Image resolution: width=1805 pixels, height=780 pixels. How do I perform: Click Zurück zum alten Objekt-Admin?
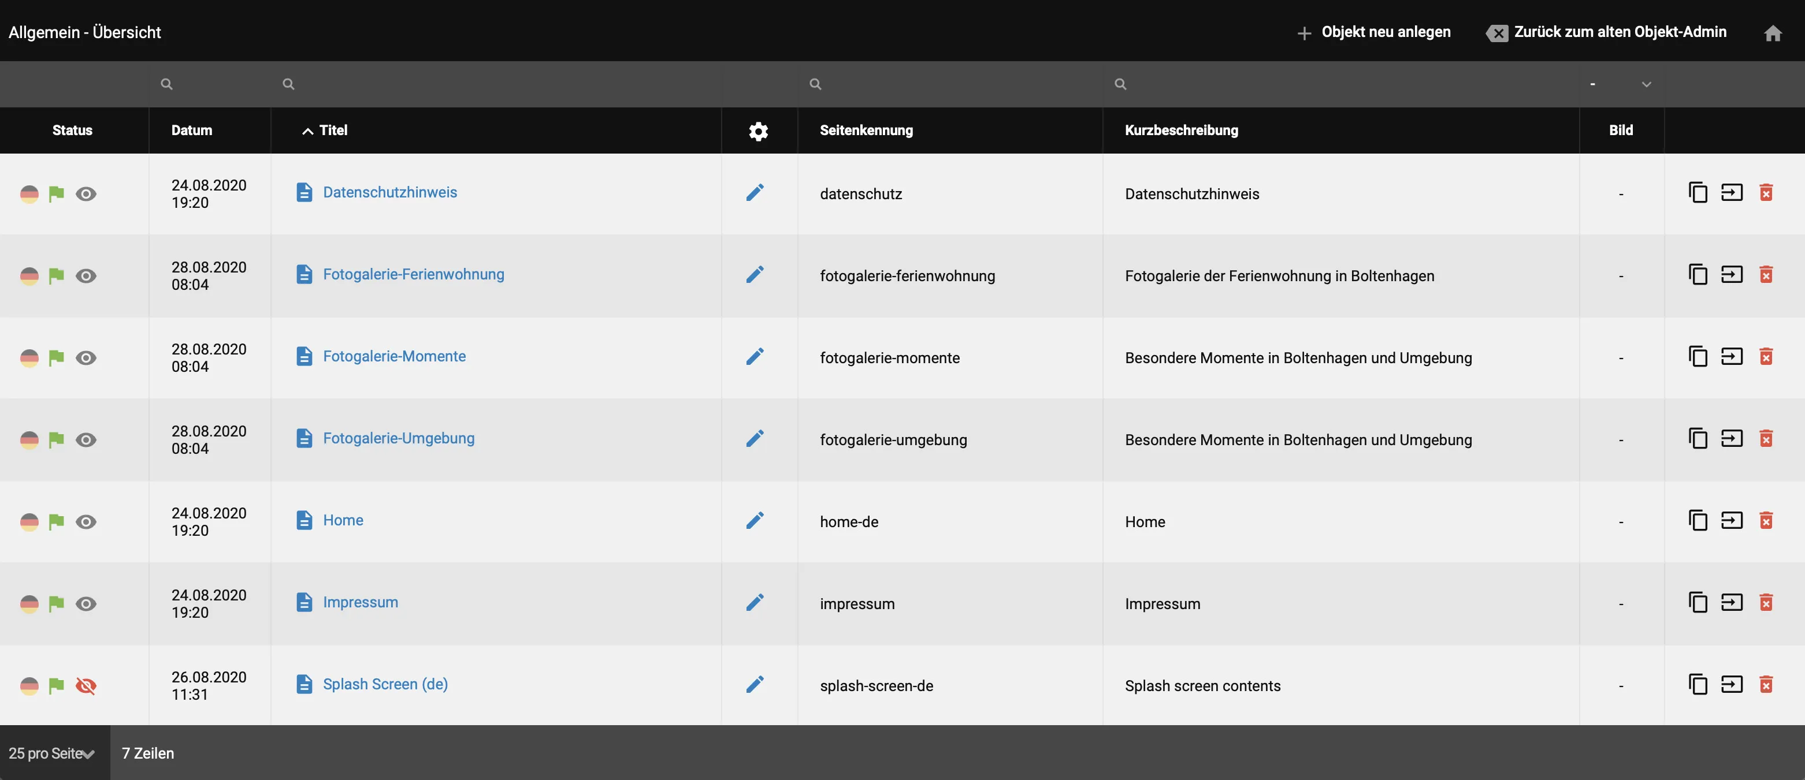[x=1606, y=32]
